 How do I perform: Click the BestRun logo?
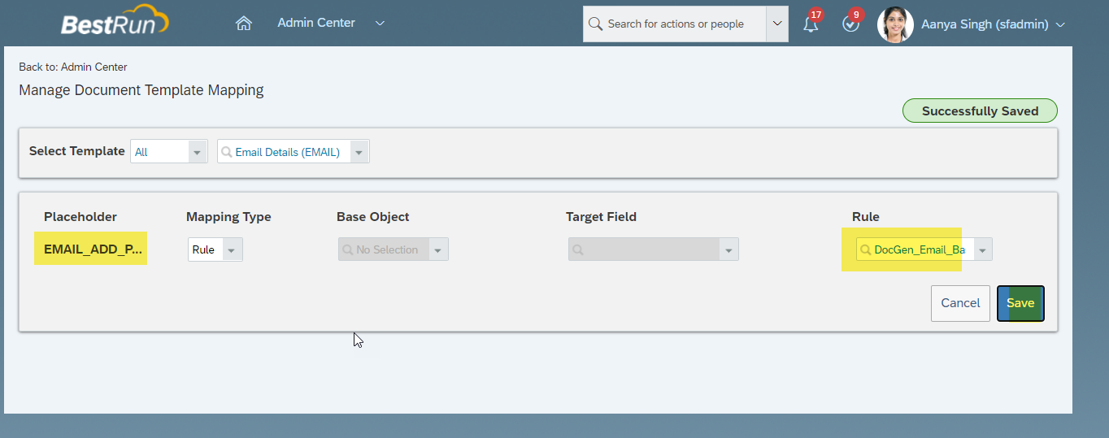coord(114,23)
